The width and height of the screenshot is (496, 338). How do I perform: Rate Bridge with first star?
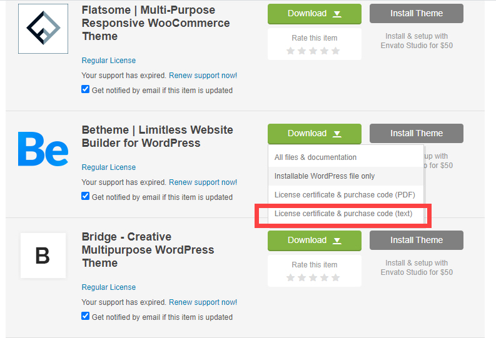click(290, 277)
